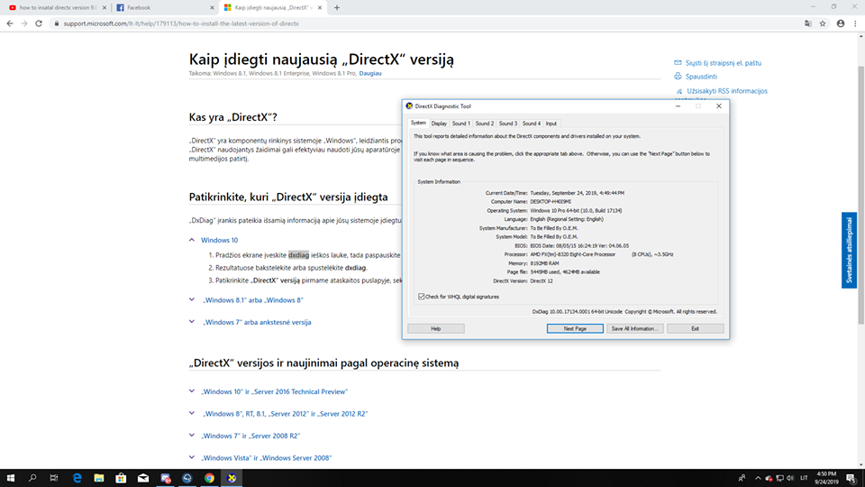Screen dimensions: 865x487
Task: Reload the Microsoft support page
Action: click(x=39, y=23)
